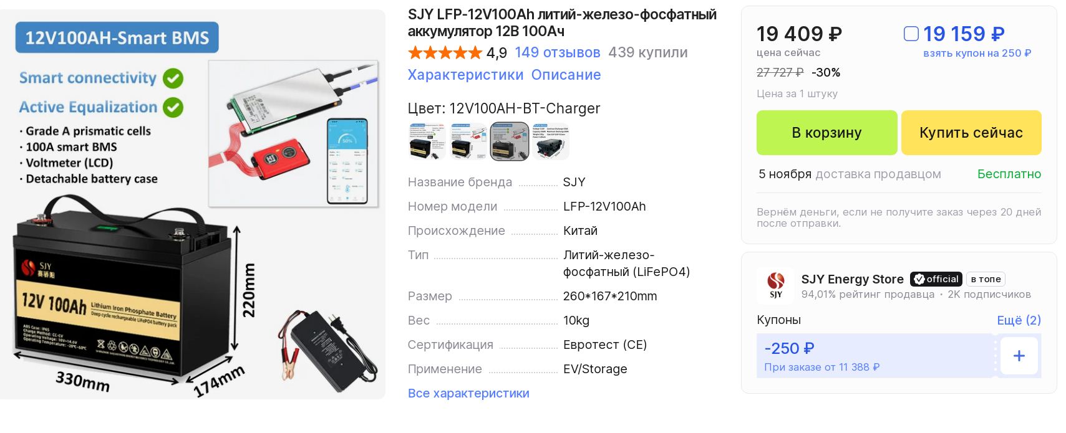The height and width of the screenshot is (433, 1066).
Task: Select the fourth color variant thumbnail
Action: click(x=551, y=141)
